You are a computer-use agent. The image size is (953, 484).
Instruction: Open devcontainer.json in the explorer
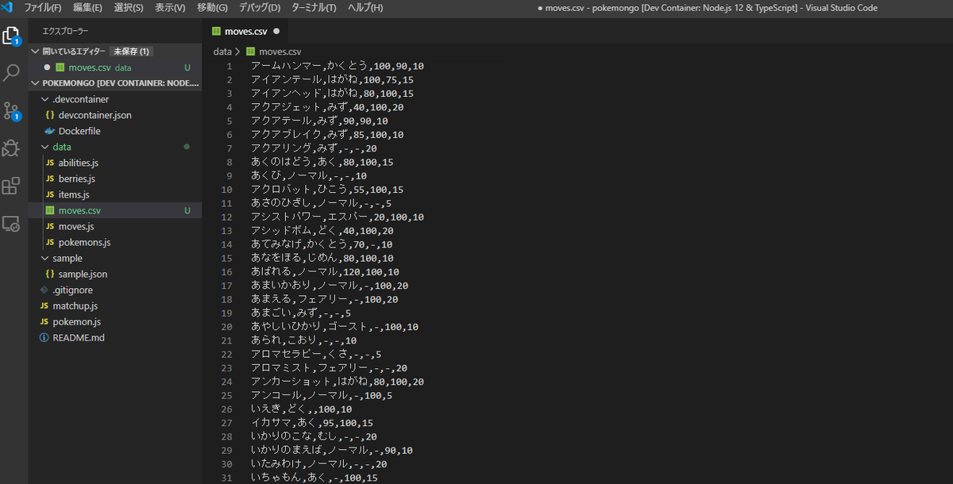click(115, 115)
